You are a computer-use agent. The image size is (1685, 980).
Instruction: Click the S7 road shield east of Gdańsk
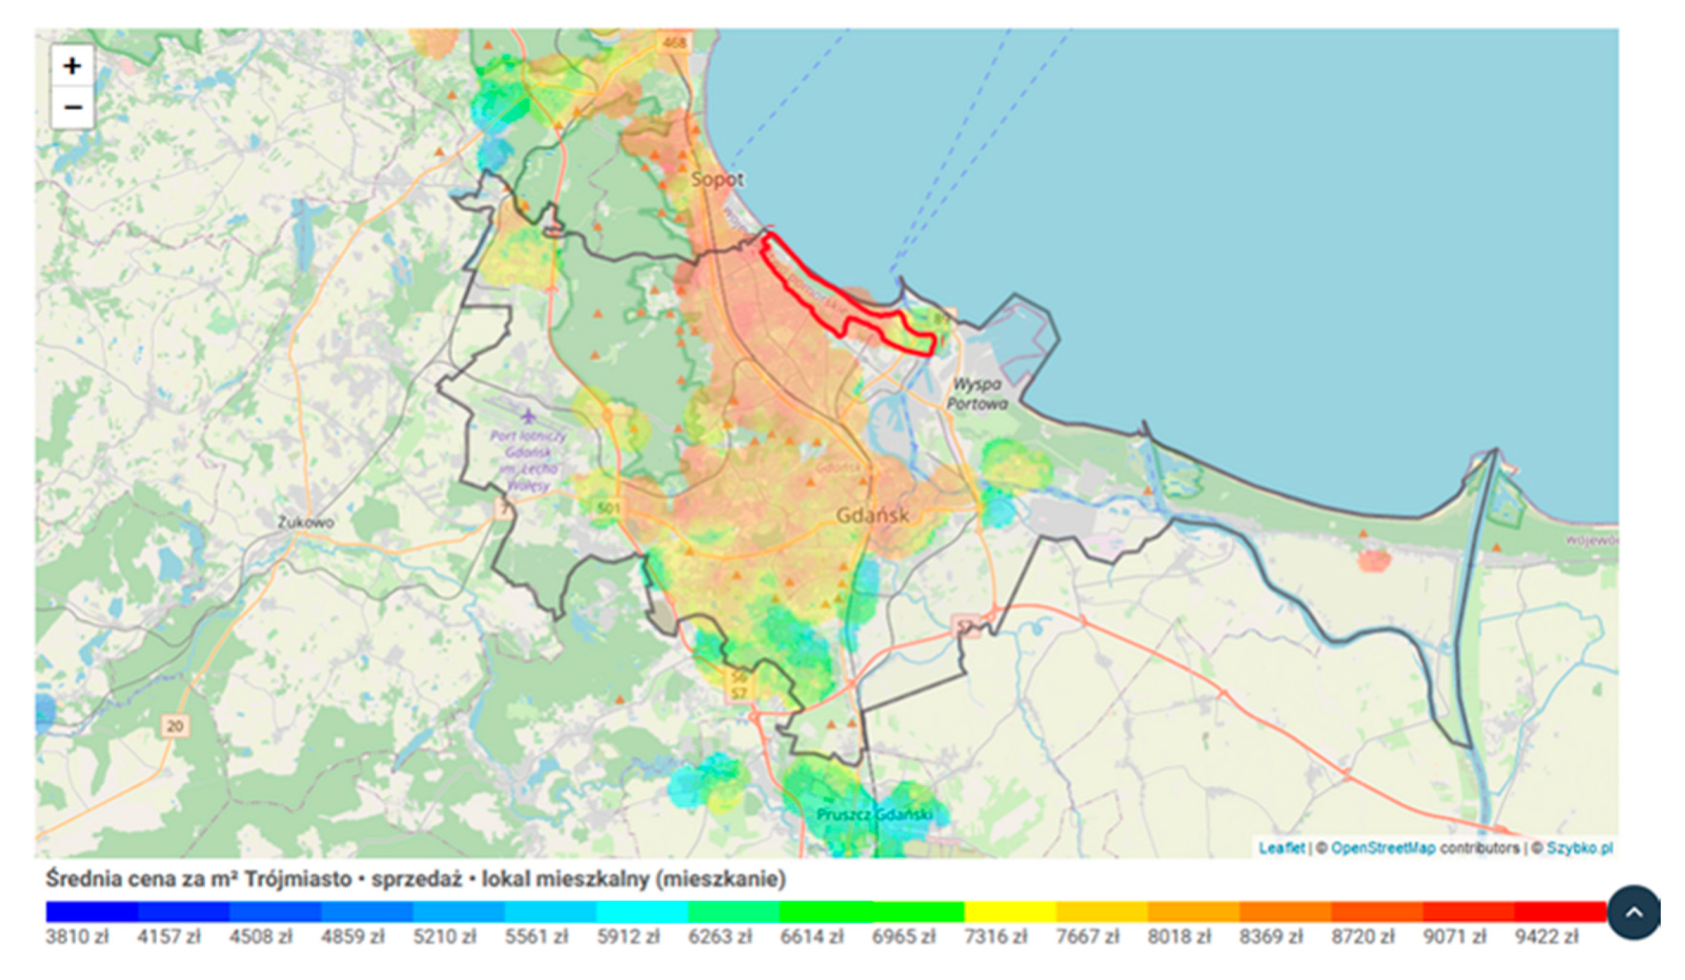tap(966, 626)
